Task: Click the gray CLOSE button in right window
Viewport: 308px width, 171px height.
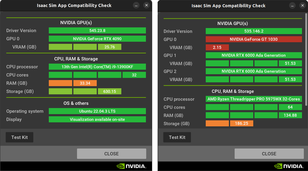Action: pyautogui.click(x=269, y=154)
